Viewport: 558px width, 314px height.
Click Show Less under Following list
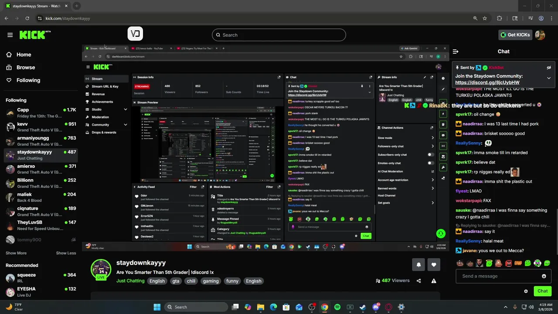pos(66,253)
